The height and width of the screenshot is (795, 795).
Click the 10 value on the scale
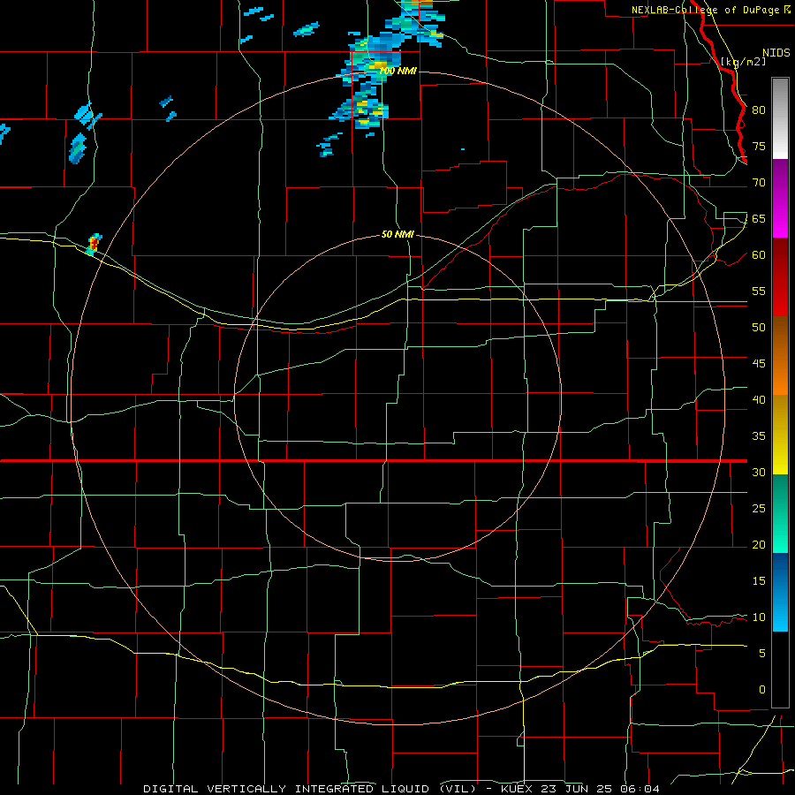pos(759,617)
